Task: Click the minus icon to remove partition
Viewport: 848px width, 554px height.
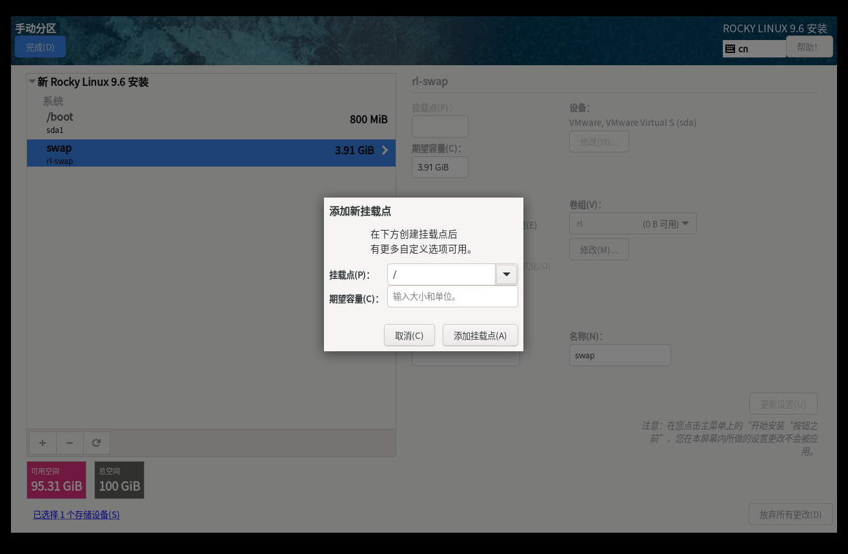Action: pos(70,443)
